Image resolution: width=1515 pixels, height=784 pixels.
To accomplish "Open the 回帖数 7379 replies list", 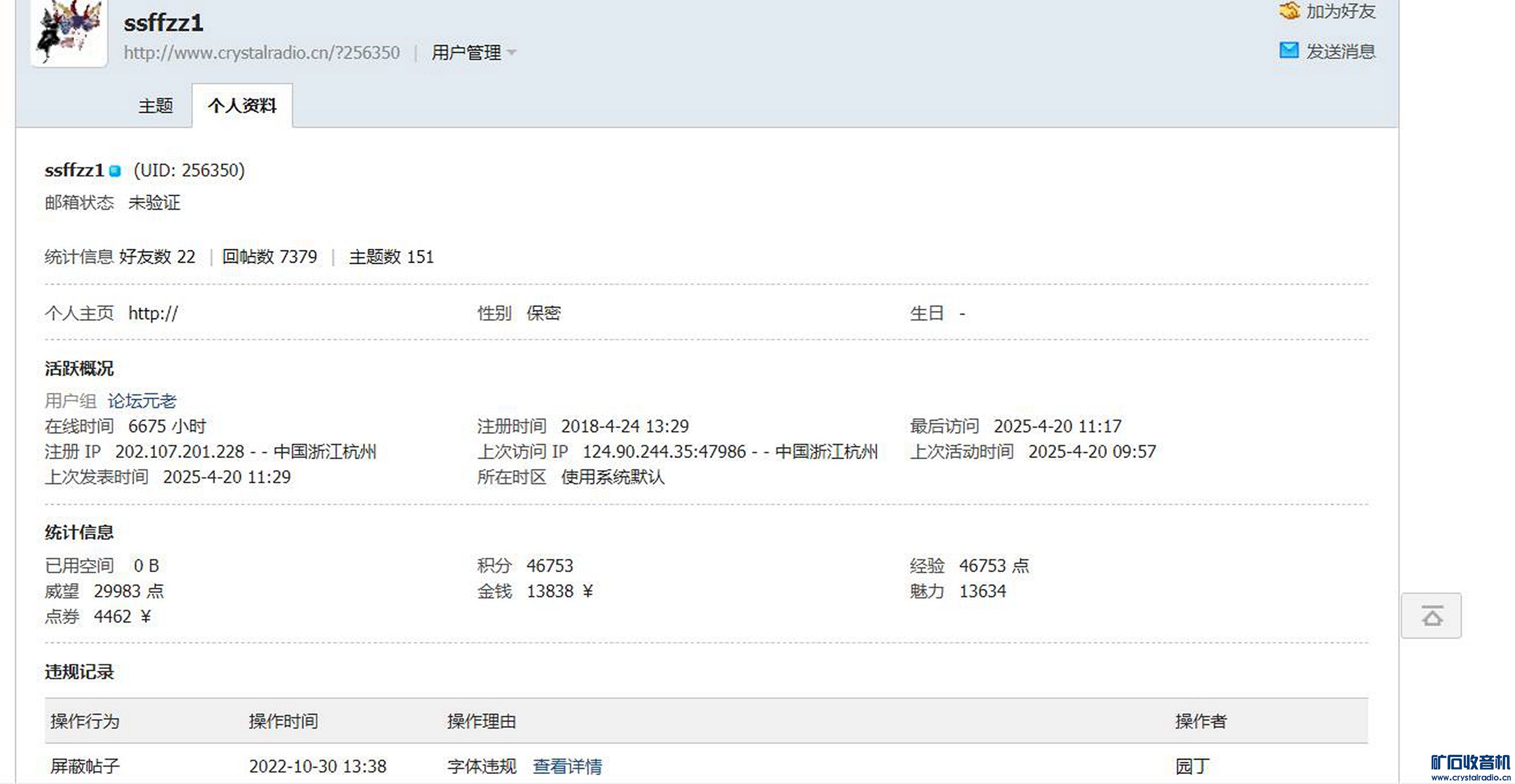I will [269, 257].
